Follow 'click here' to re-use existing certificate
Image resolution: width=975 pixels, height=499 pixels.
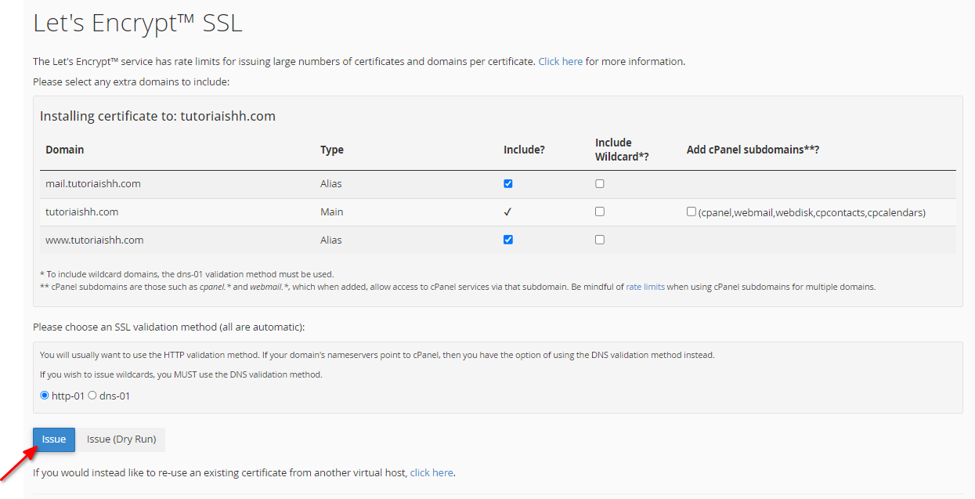point(432,473)
